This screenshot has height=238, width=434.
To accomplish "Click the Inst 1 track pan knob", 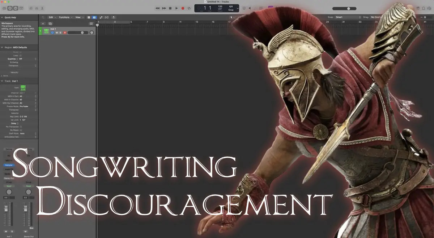I will [x=92, y=32].
